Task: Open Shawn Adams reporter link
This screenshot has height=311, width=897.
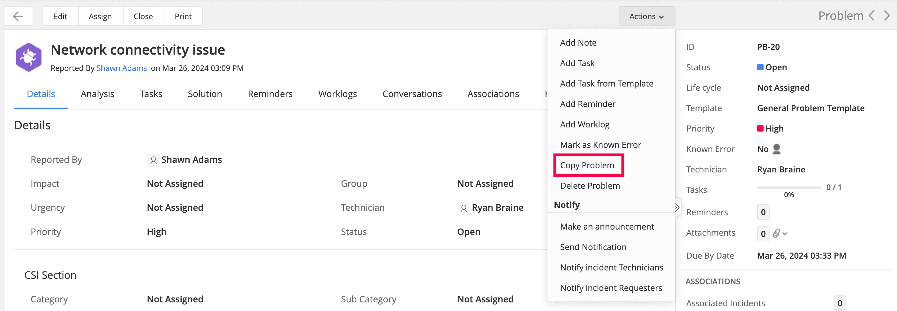Action: click(x=122, y=68)
